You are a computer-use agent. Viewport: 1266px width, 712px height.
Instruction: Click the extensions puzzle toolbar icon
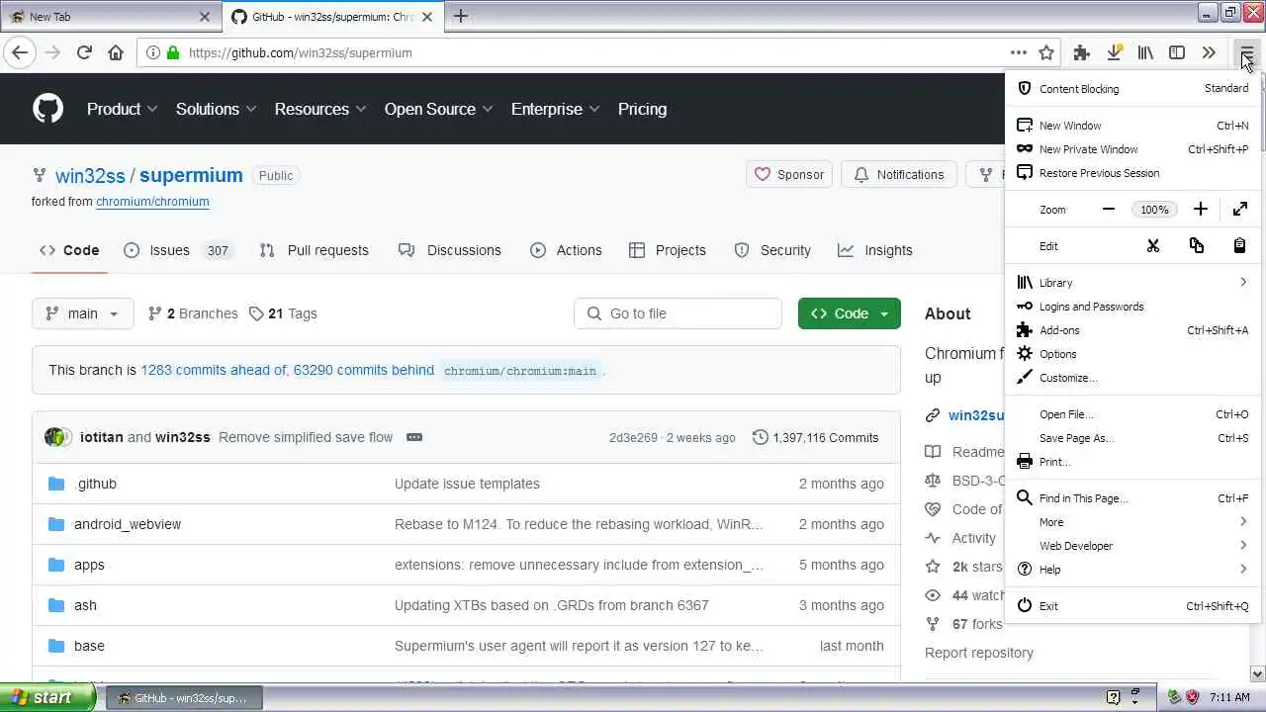pos(1082,52)
